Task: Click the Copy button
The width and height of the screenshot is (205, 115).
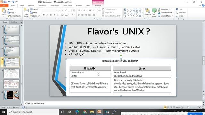Action: pyautogui.click(x=12, y=13)
